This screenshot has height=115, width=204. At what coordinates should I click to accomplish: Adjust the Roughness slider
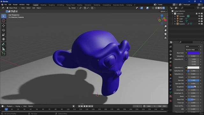(193, 87)
